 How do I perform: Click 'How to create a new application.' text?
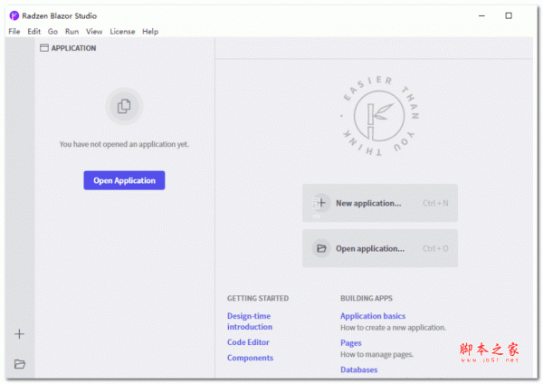pos(393,328)
